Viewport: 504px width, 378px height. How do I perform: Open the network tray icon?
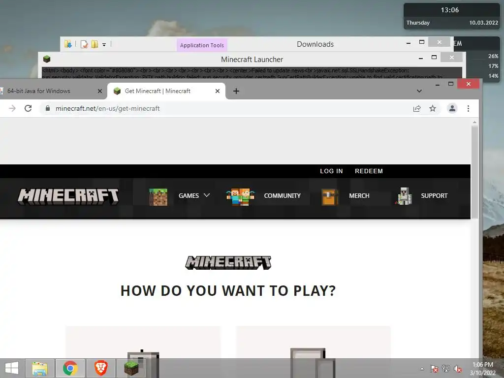tap(446, 369)
